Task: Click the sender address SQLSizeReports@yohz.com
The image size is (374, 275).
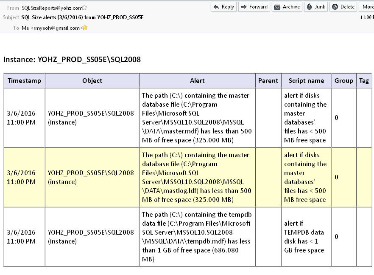Action: (52, 8)
